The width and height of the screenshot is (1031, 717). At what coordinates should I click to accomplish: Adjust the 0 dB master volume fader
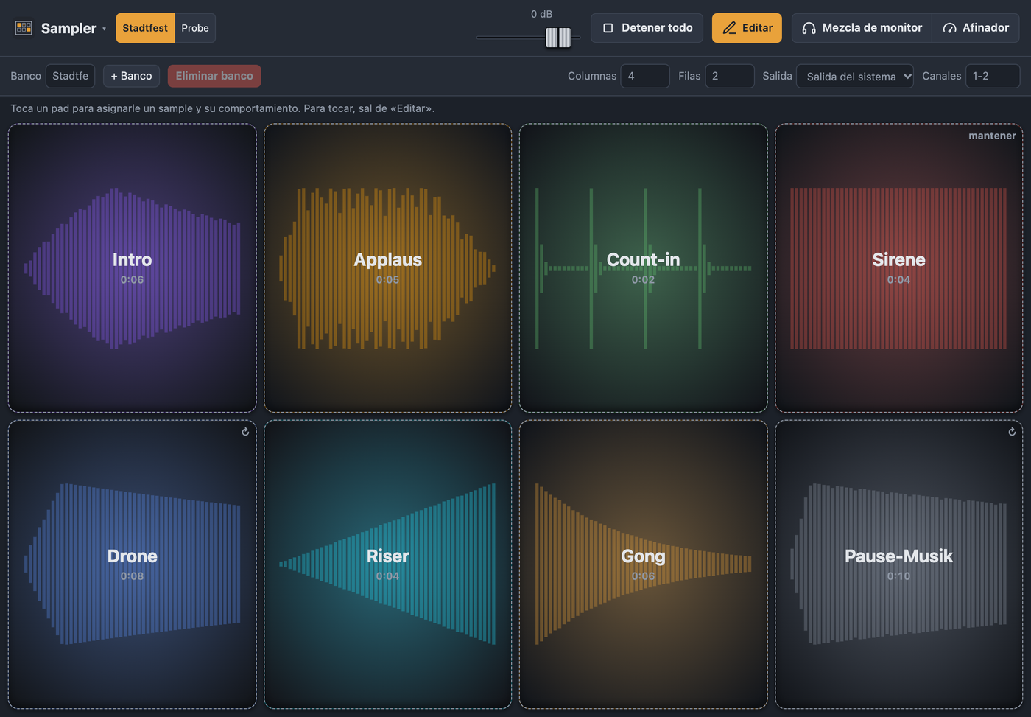point(558,37)
